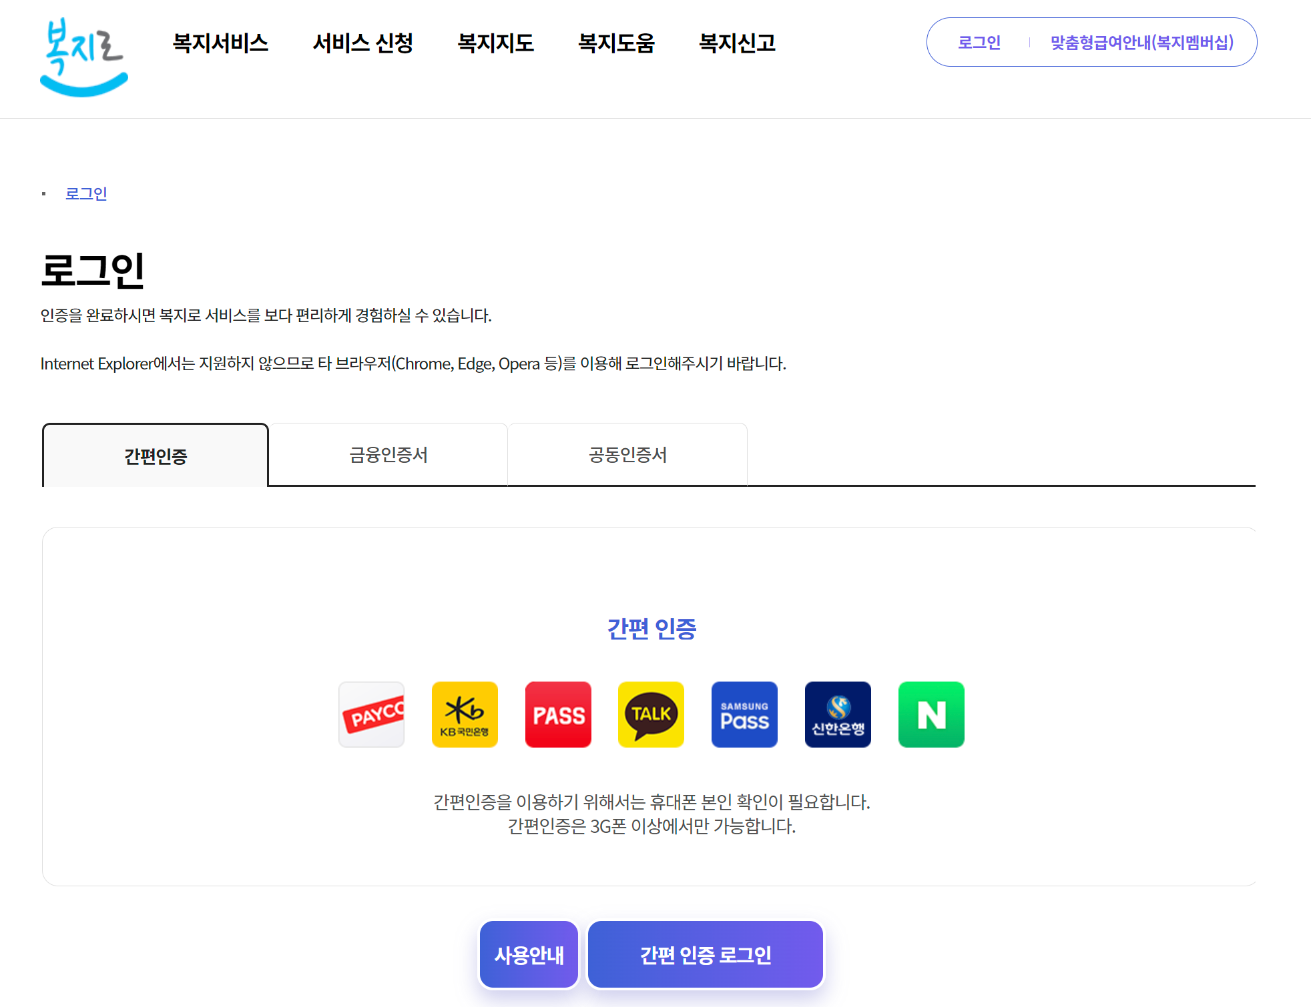
Task: Open the 복지신고 menu
Action: pyautogui.click(x=737, y=43)
